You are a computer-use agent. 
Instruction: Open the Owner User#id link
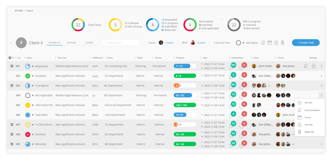pyautogui.click(x=169, y=43)
